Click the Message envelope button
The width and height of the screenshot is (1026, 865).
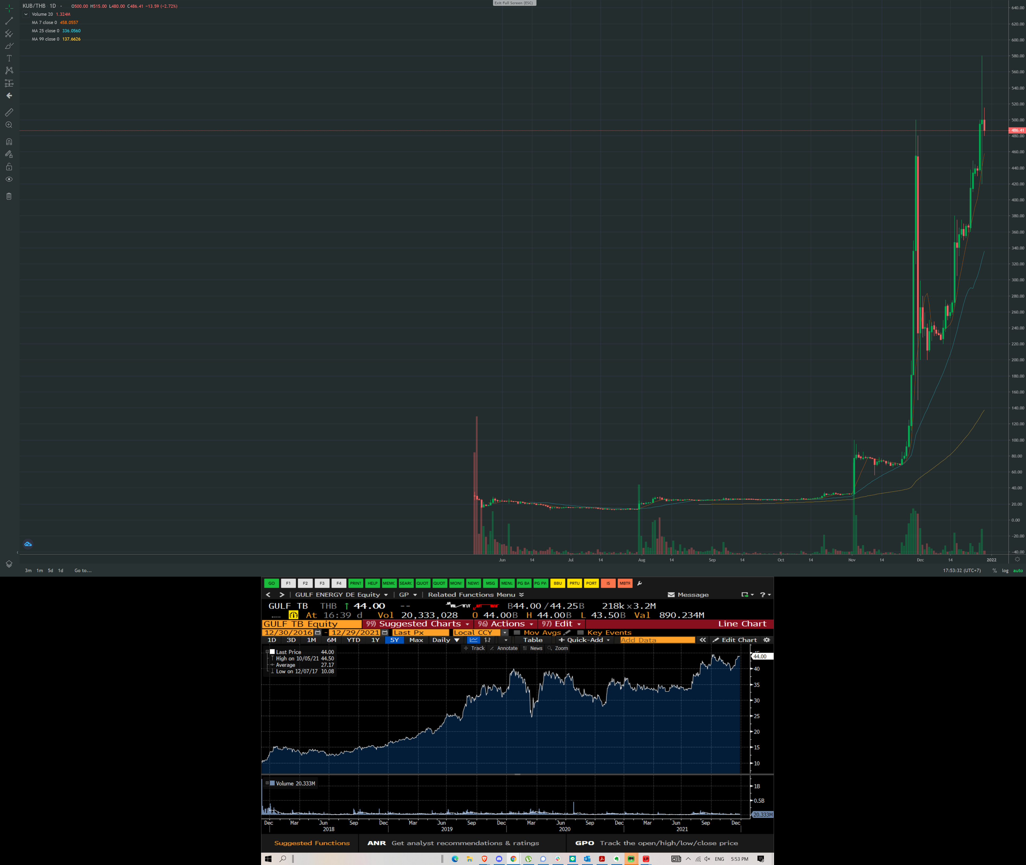pos(688,595)
